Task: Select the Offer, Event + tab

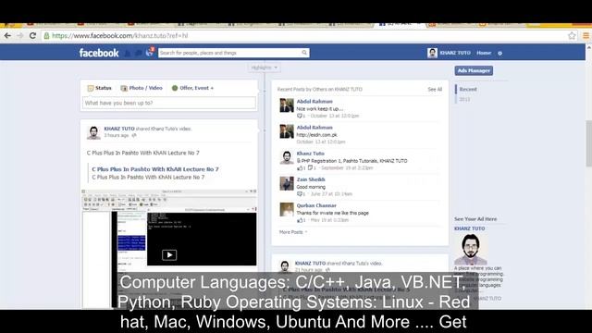Action: (192, 88)
